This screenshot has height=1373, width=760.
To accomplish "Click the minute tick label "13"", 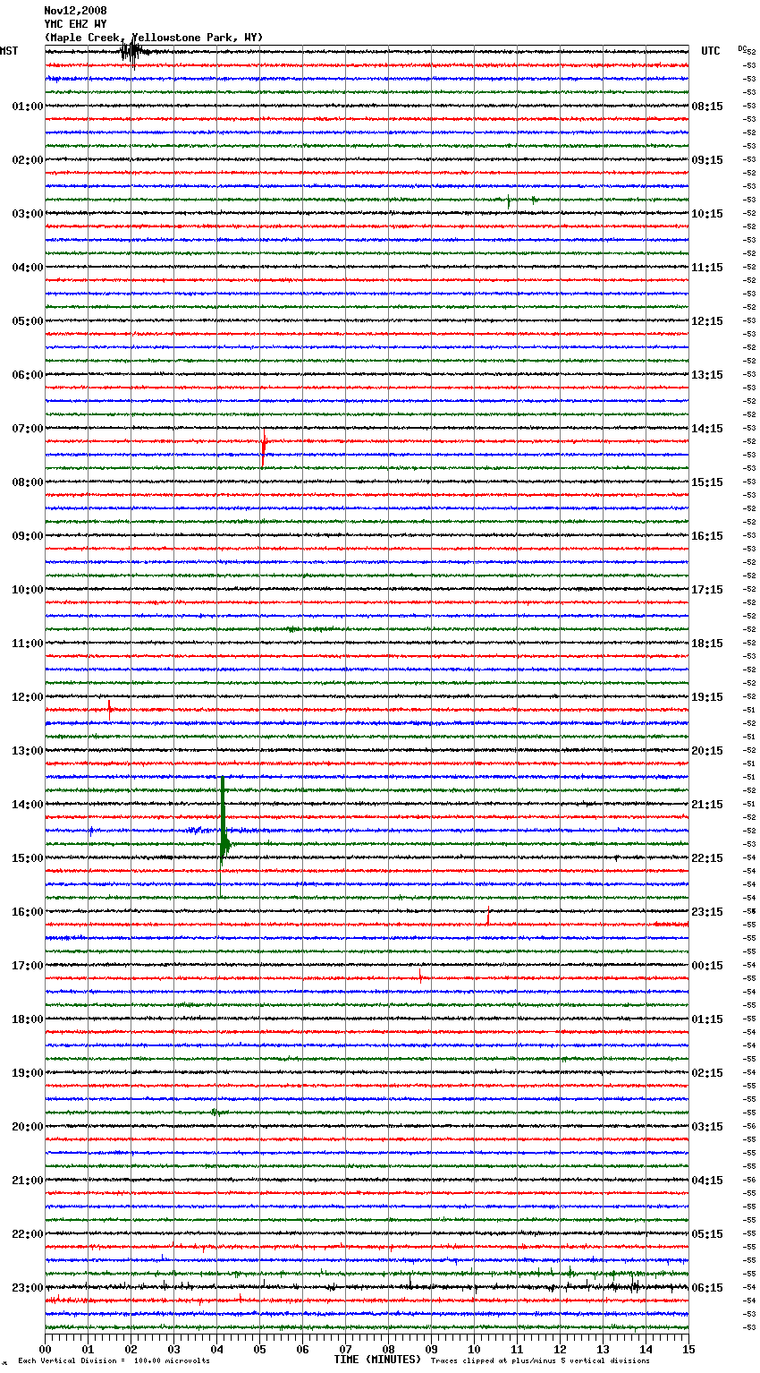I will pos(603,1349).
